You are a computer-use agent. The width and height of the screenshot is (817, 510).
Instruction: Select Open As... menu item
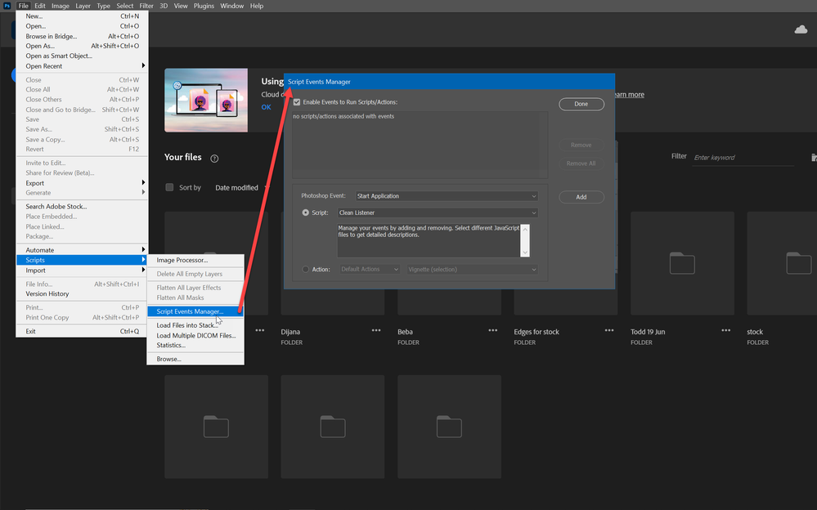[x=82, y=46]
